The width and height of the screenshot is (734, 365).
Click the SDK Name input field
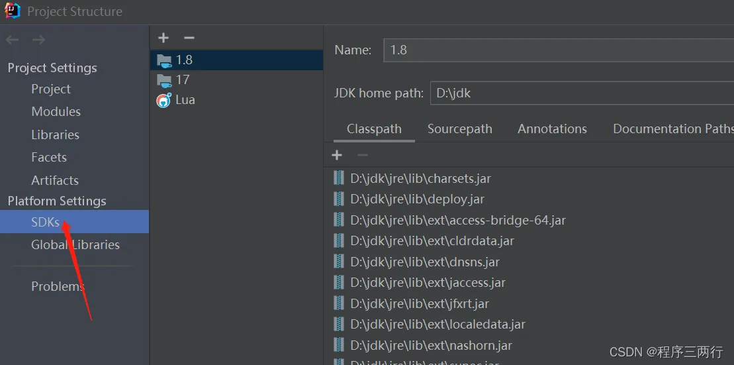(559, 50)
